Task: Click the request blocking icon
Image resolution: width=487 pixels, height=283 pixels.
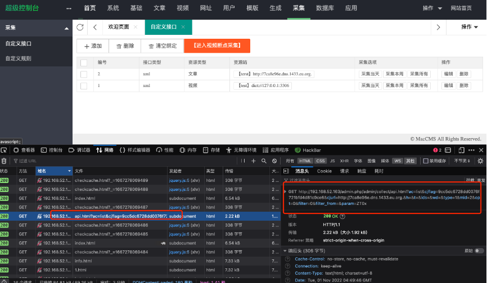Action: pos(274,161)
